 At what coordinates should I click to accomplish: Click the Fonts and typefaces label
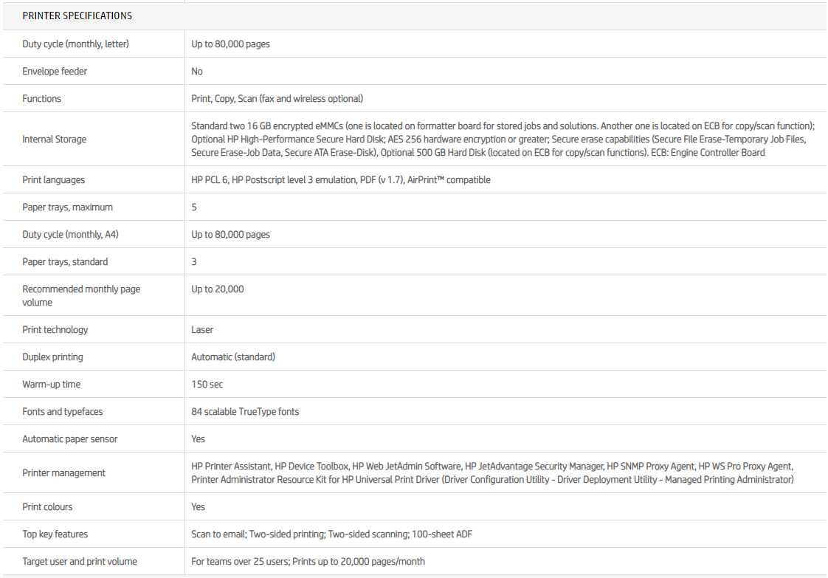(x=63, y=412)
